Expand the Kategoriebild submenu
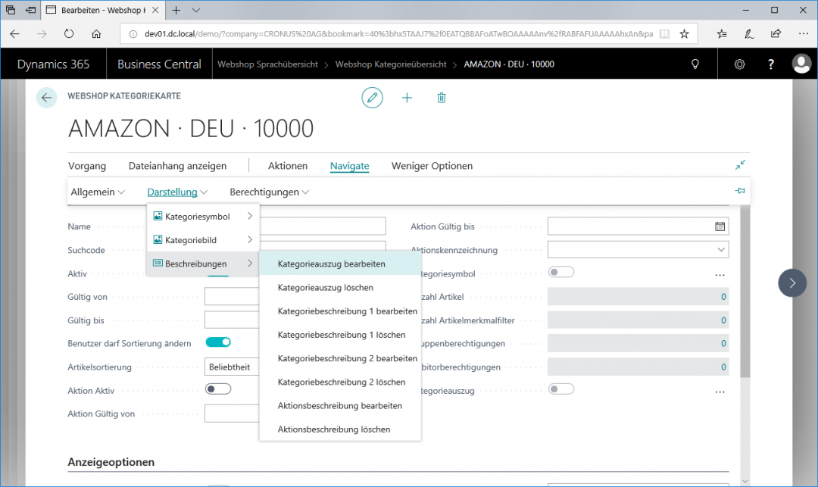 point(203,240)
